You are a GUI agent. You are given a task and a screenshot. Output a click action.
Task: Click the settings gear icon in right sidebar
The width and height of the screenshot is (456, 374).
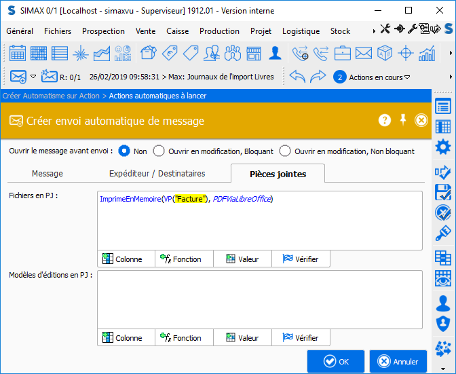coord(443,147)
